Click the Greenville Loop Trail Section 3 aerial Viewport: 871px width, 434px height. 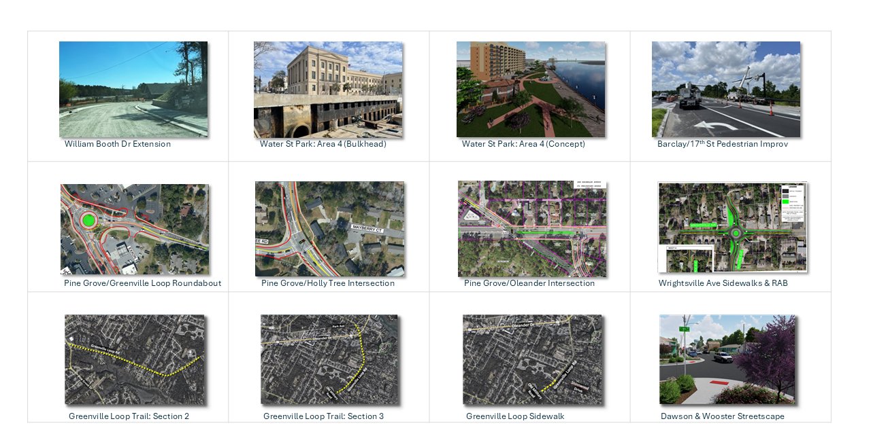coord(329,359)
